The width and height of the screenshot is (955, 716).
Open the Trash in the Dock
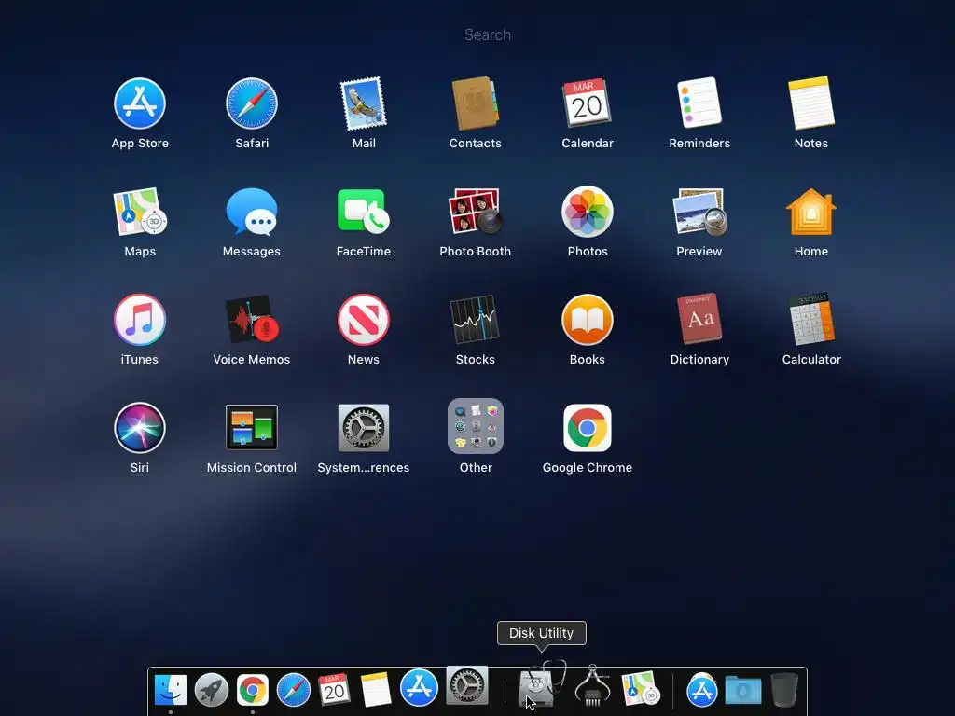point(783,690)
